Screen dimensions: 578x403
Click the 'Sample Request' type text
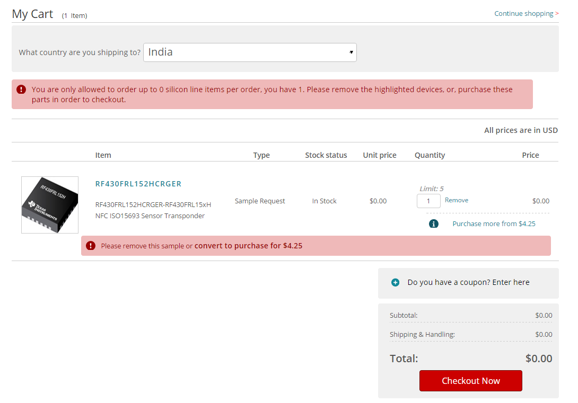(260, 201)
